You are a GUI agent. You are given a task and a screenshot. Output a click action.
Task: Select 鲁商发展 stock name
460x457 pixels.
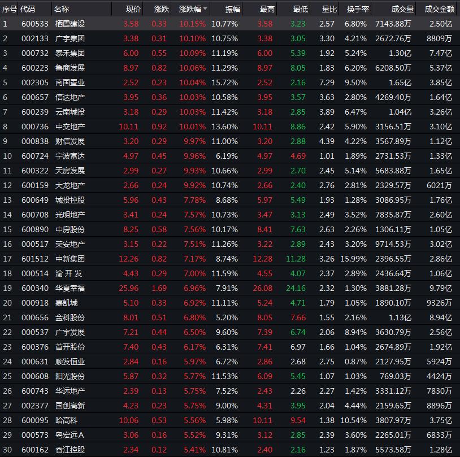pyautogui.click(x=70, y=68)
